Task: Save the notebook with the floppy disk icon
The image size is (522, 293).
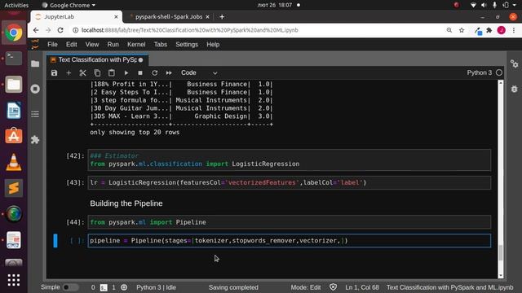Action: click(55, 72)
